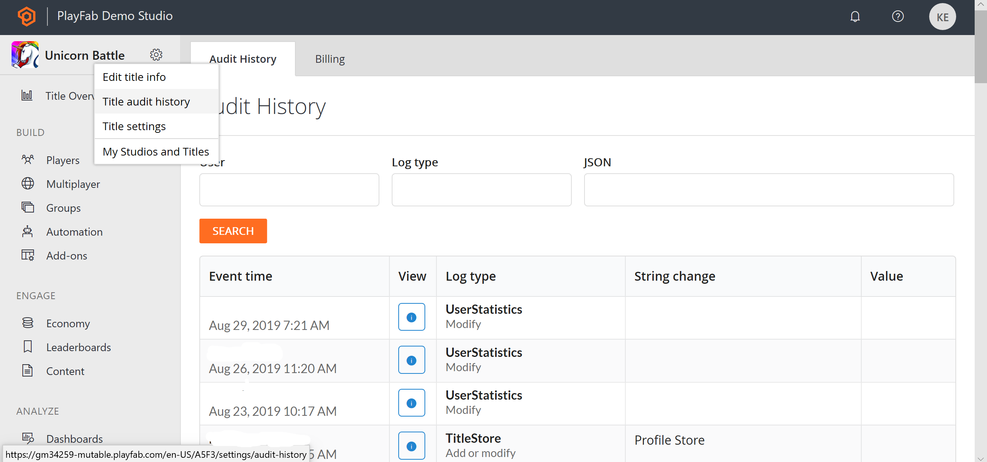
Task: Open My Studios and Titles option
Action: pyautogui.click(x=155, y=151)
